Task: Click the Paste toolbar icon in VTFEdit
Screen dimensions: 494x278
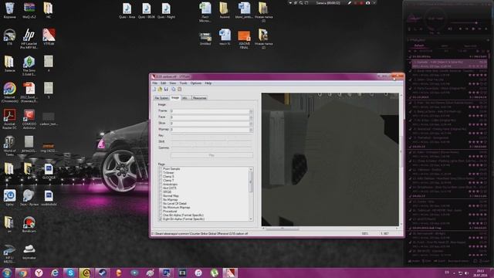Action: [179, 90]
